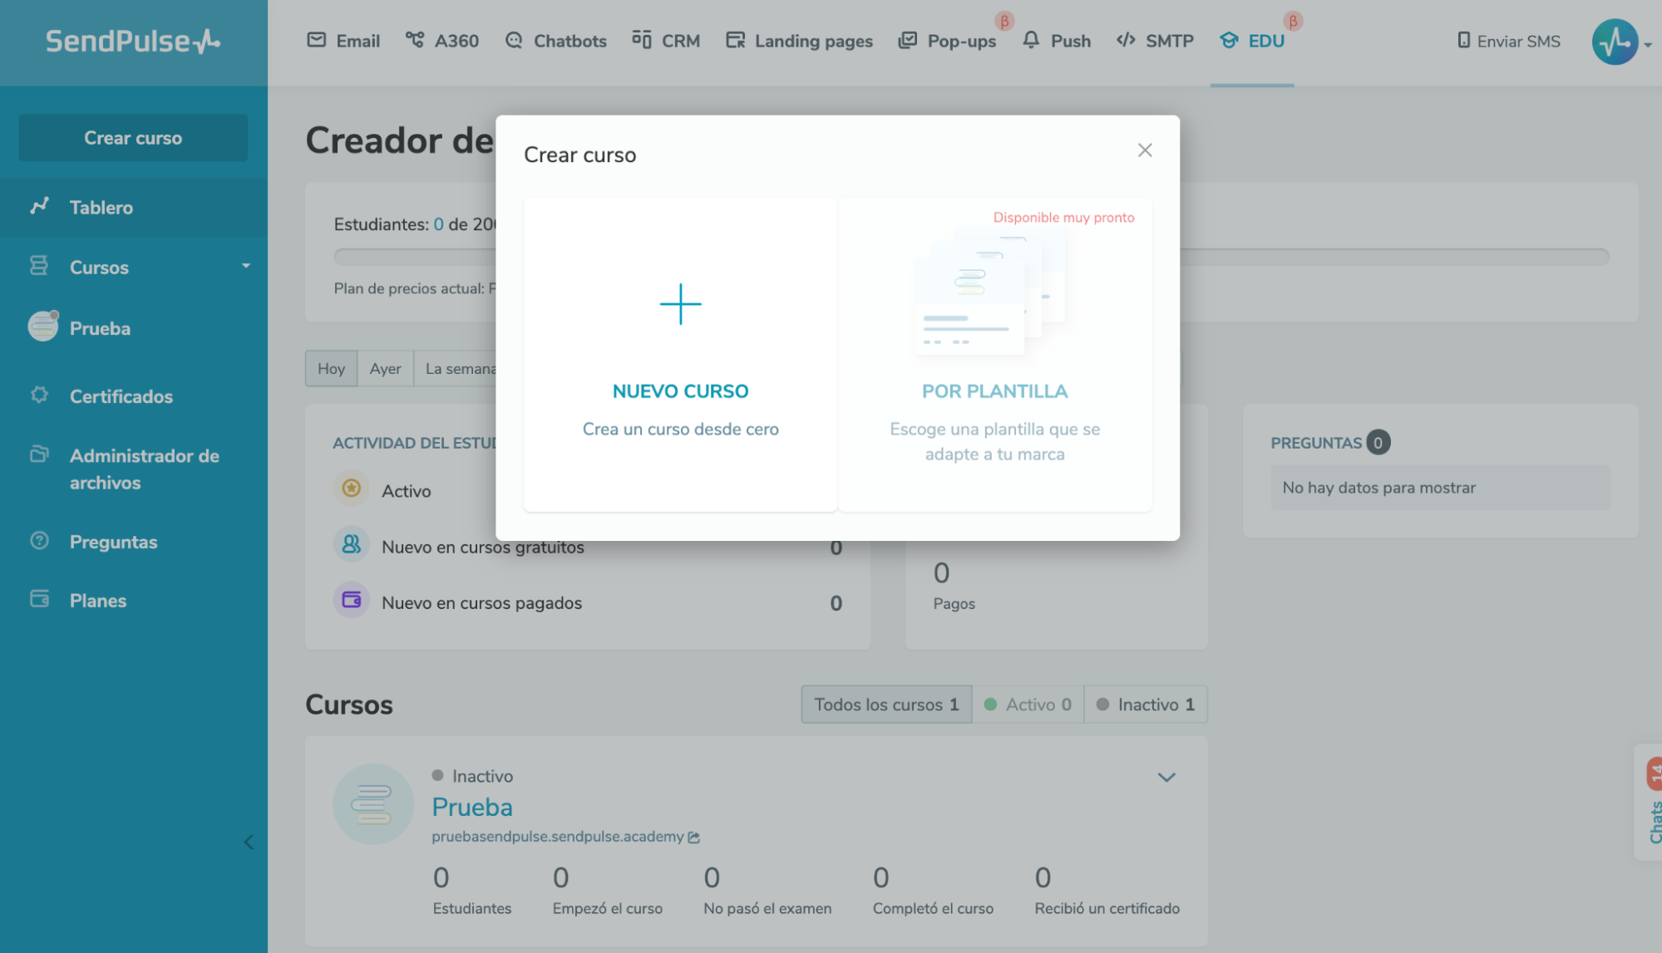Click the Certificados badge icon

click(39, 395)
